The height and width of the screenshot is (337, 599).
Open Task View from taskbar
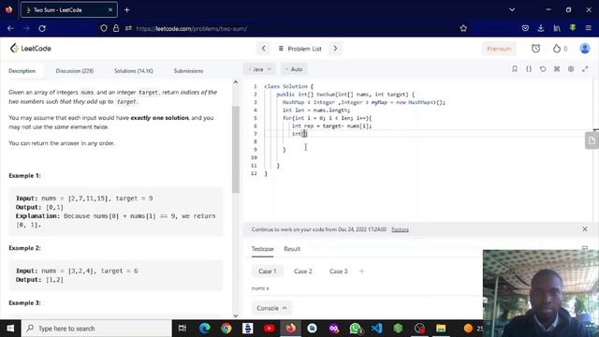tap(183, 329)
